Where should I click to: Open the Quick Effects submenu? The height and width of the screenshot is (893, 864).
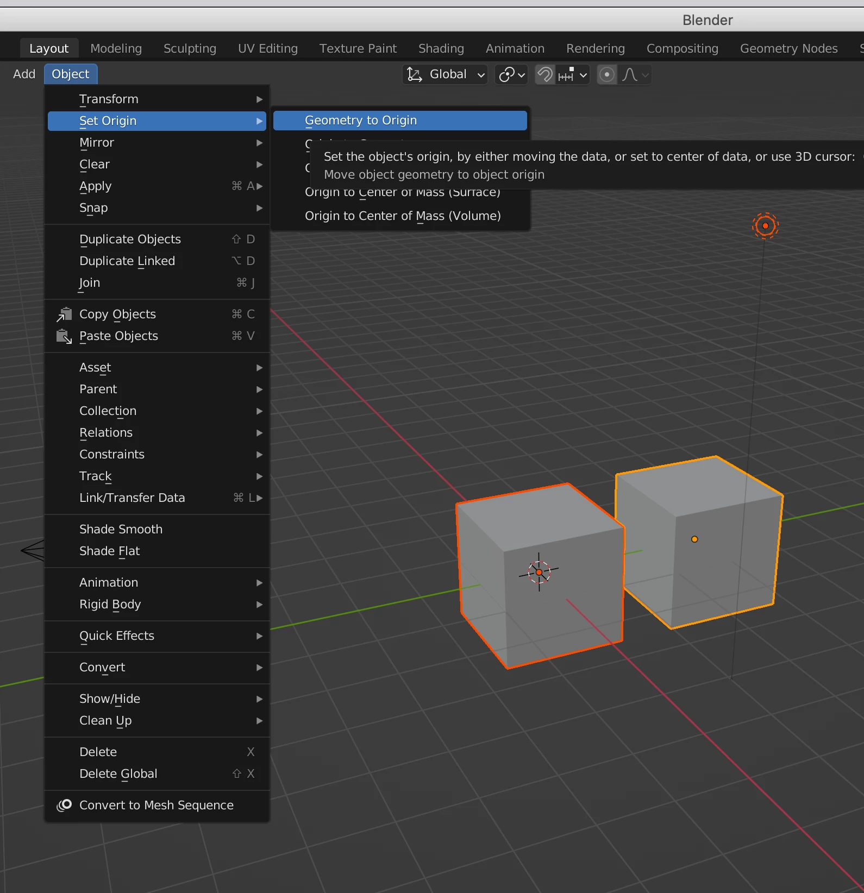coord(156,636)
